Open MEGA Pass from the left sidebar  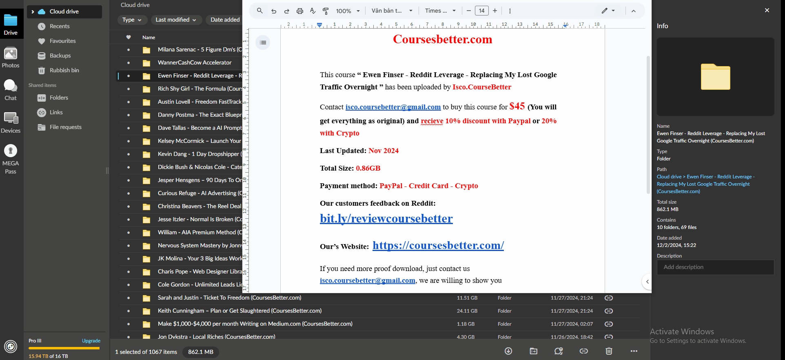[11, 159]
